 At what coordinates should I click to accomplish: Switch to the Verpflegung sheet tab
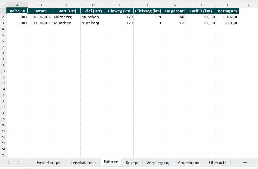158,163
